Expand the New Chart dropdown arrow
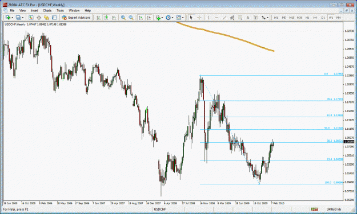Image resolution: width=357 pixels, height=214 pixels. (x=12, y=18)
